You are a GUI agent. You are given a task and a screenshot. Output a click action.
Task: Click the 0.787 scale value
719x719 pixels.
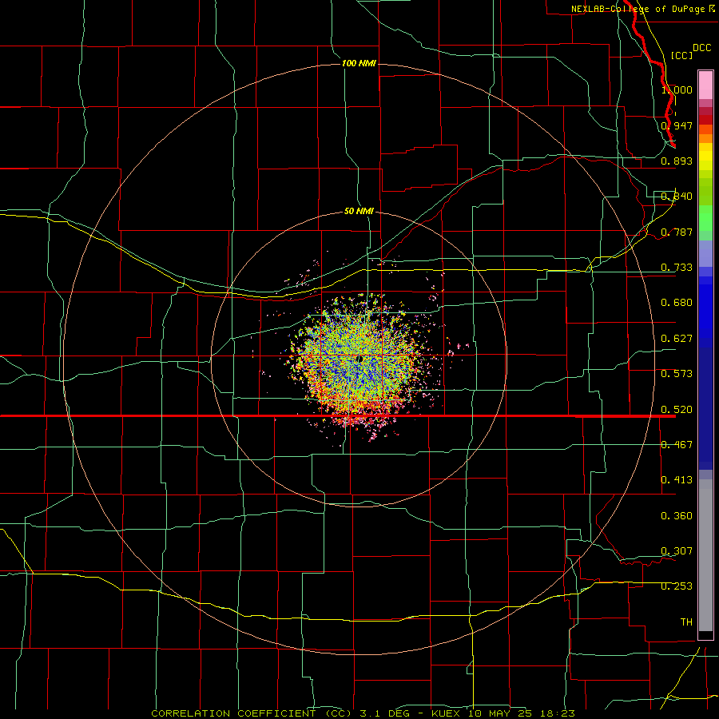pyautogui.click(x=677, y=232)
